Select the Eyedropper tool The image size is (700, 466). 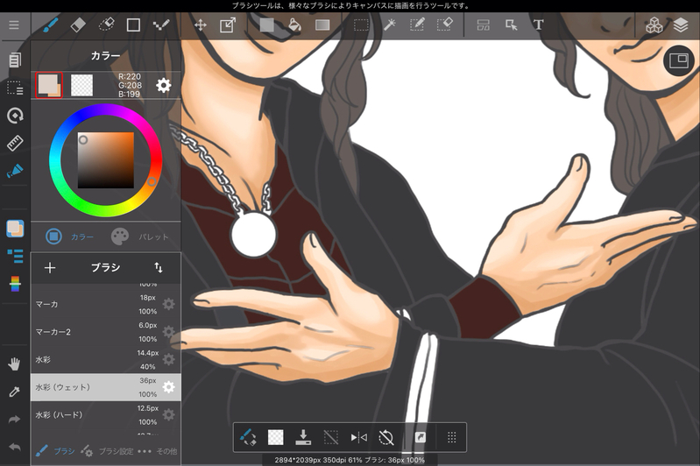click(14, 392)
